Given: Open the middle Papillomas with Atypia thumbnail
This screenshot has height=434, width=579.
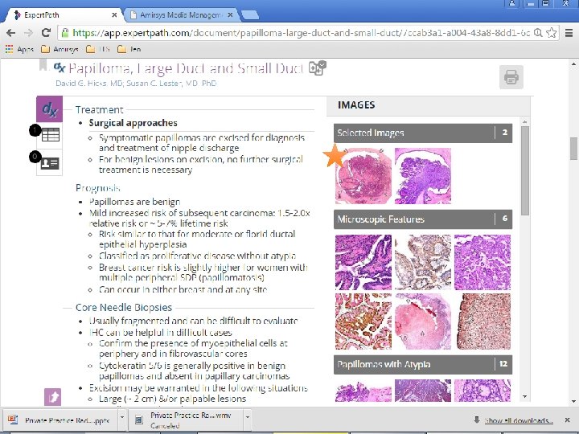Looking at the screenshot, I should pyautogui.click(x=423, y=391).
